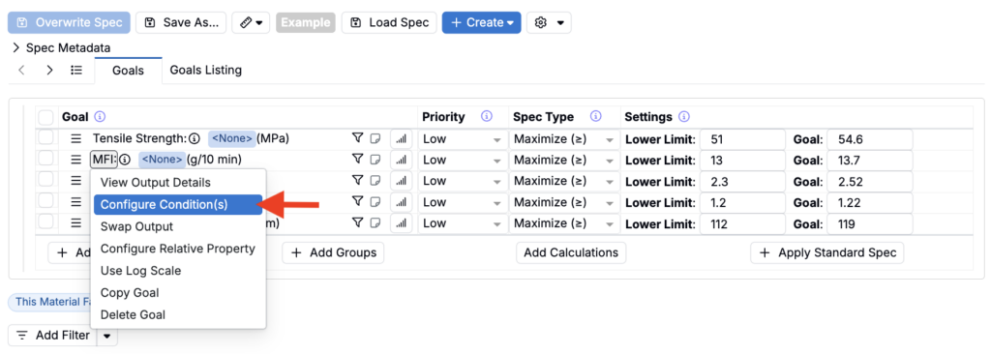Go to next tab with right chevron

(x=49, y=71)
